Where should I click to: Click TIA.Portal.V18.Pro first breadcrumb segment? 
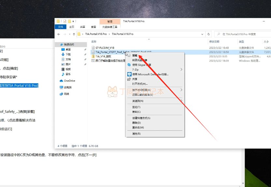pos(96,34)
